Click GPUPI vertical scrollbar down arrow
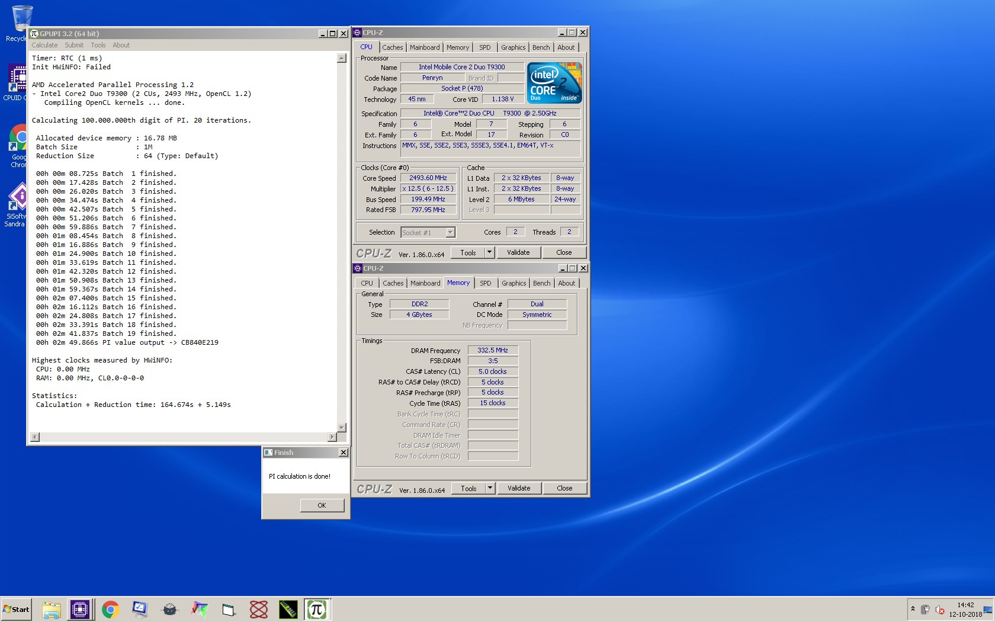 341,428
